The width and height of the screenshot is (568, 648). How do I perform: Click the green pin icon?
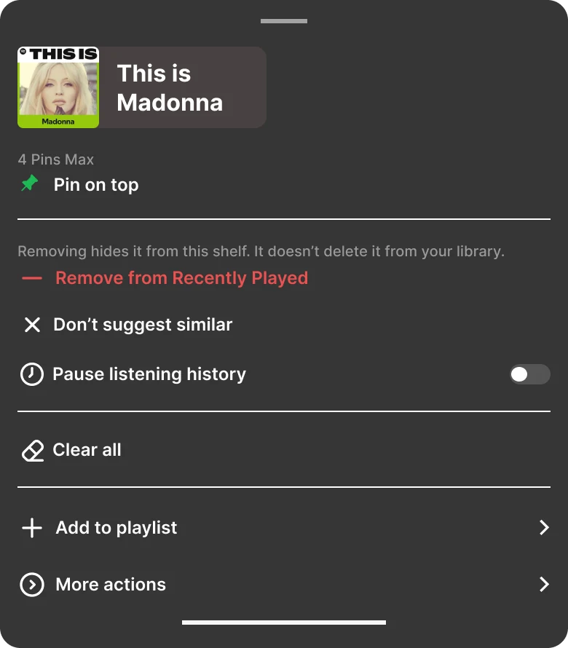(x=29, y=184)
